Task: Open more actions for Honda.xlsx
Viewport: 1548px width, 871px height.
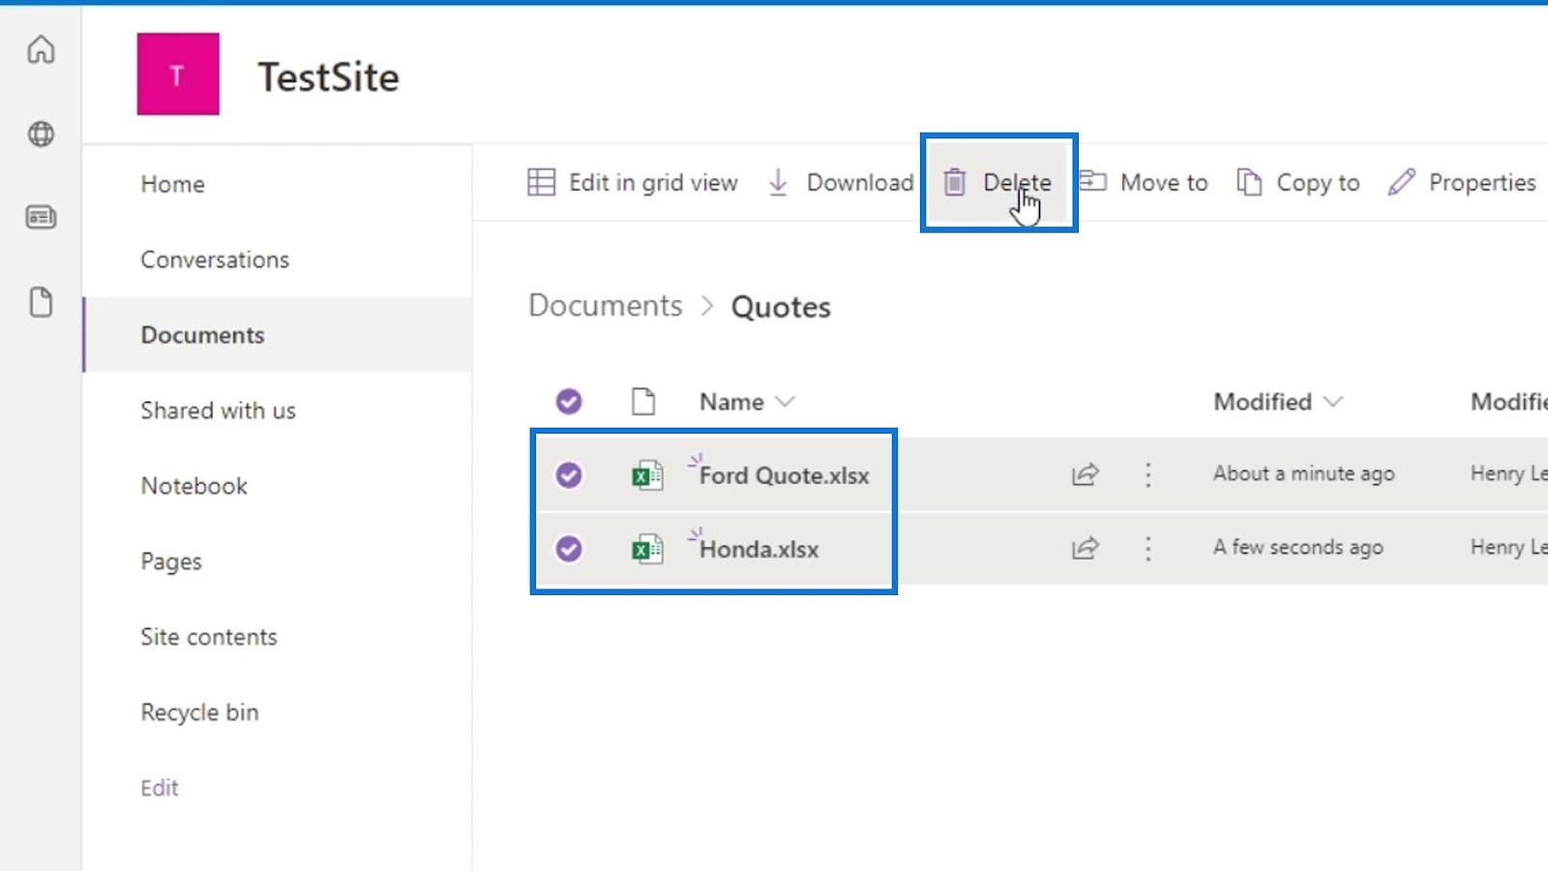Action: pyautogui.click(x=1148, y=548)
